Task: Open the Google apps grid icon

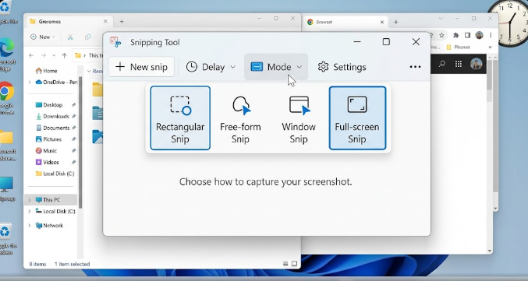Action: pyautogui.click(x=459, y=64)
